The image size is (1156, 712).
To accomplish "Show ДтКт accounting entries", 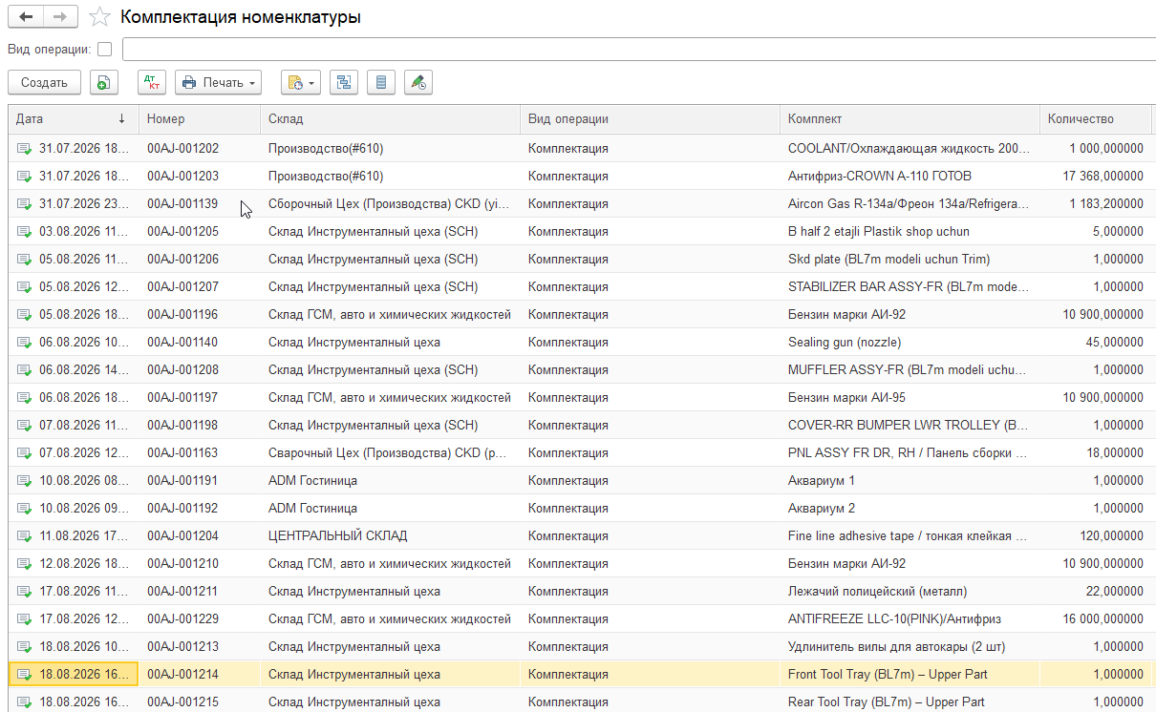I will (152, 83).
